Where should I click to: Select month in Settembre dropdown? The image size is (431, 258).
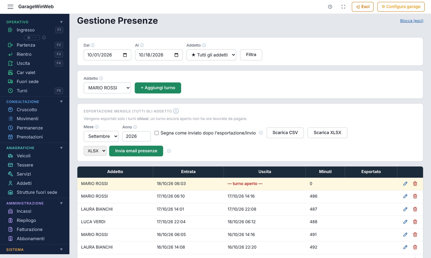coord(101,136)
